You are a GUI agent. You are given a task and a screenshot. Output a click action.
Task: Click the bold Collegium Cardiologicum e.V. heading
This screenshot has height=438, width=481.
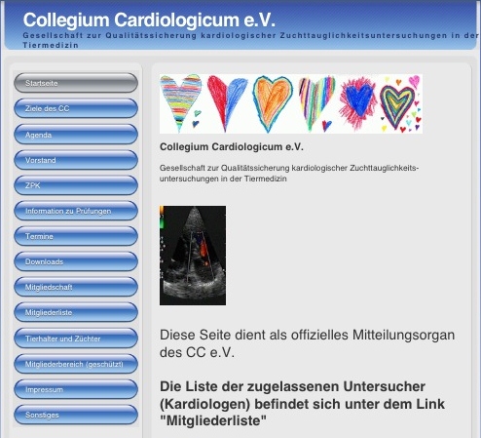tap(232, 146)
